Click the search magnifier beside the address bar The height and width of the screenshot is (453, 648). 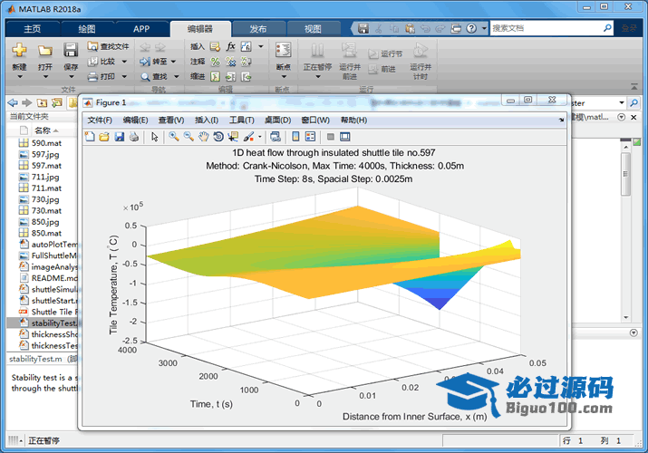[633, 102]
